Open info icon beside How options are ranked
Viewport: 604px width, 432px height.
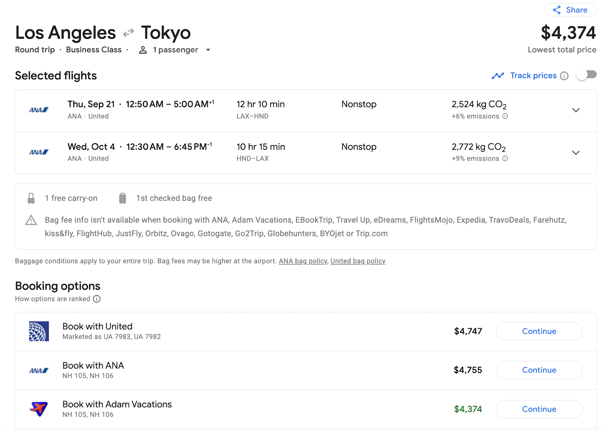97,299
